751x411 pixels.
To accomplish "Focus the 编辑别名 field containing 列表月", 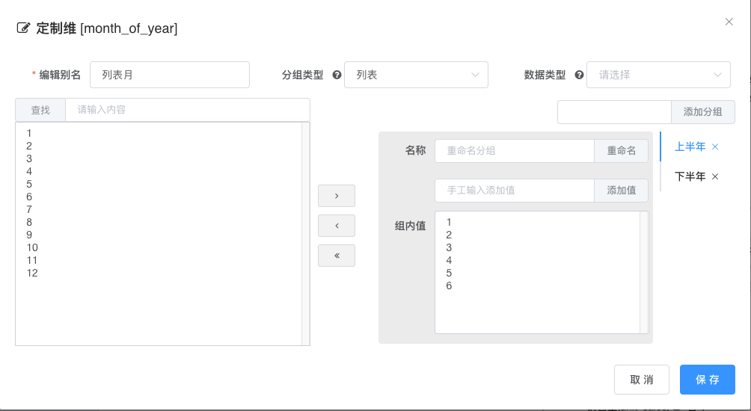I will [169, 75].
